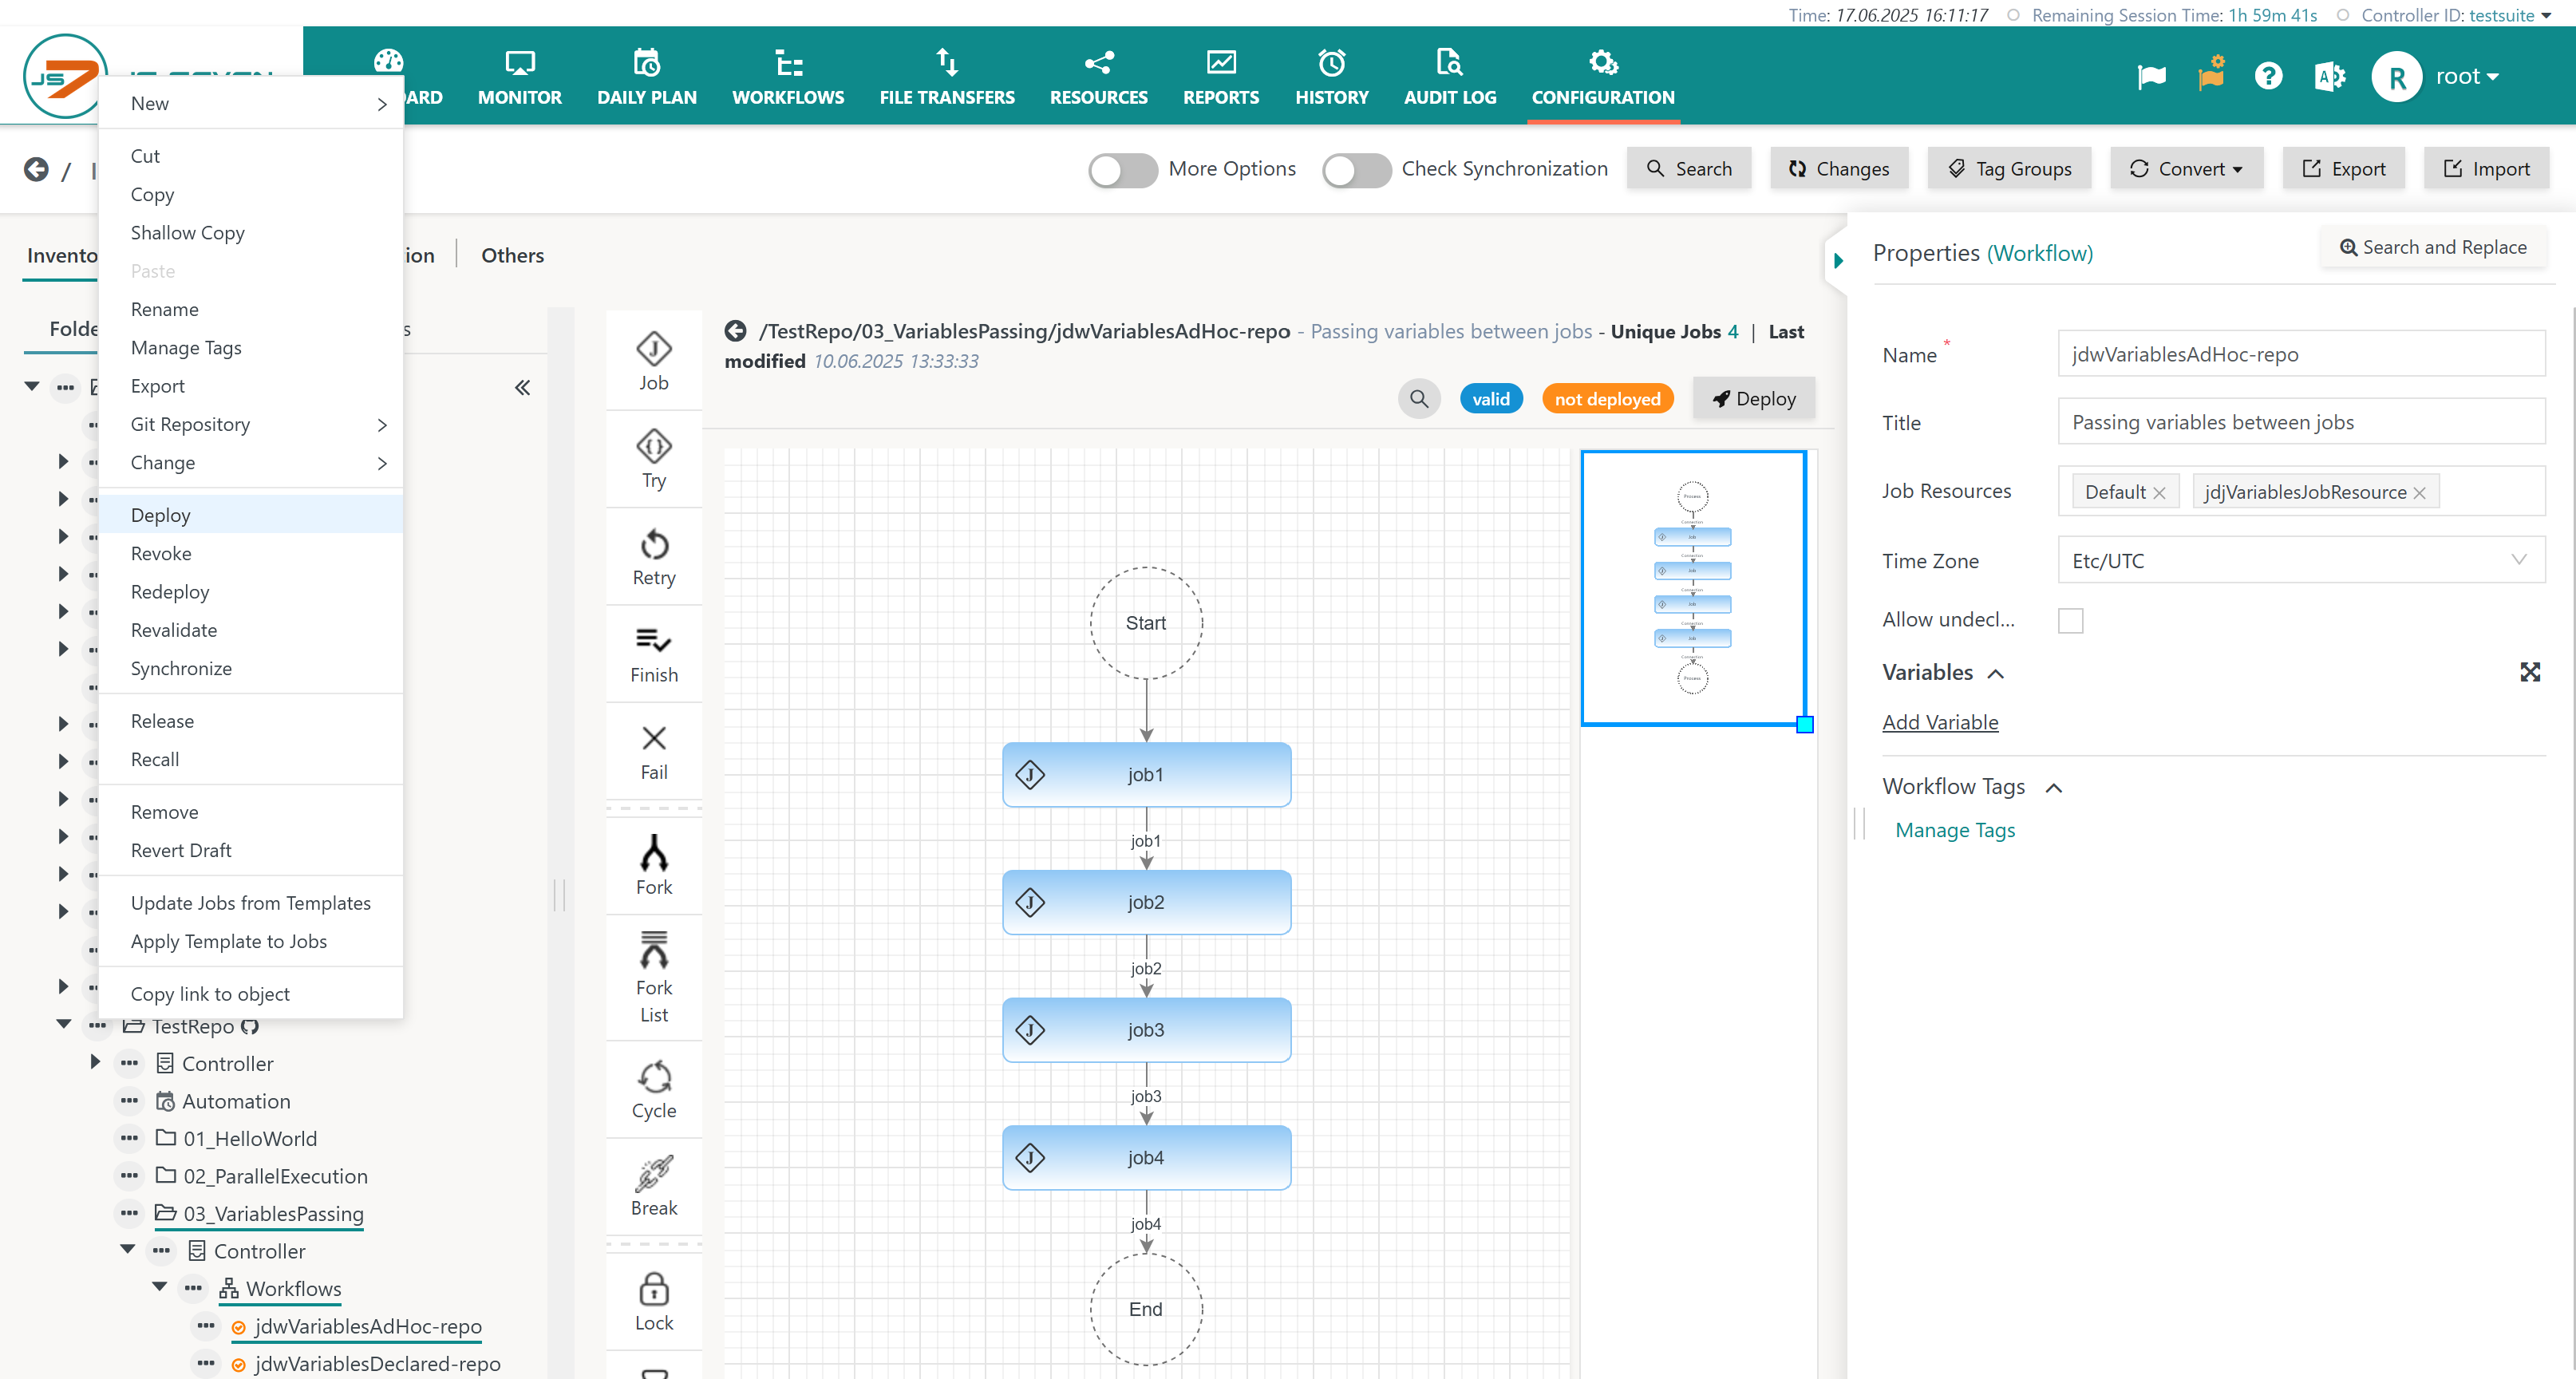The width and height of the screenshot is (2576, 1379).
Task: Click the Import button
Action: tap(2485, 168)
